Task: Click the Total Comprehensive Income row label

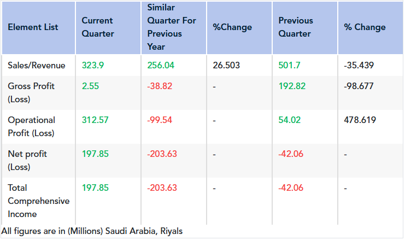Action: click(38, 201)
